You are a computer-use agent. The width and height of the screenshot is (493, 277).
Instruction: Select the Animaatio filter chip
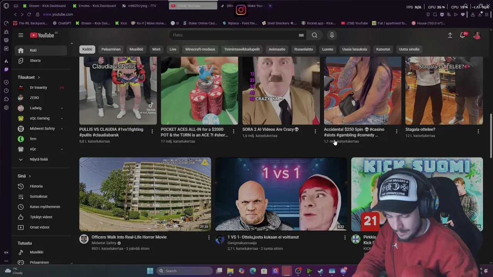tap(277, 49)
